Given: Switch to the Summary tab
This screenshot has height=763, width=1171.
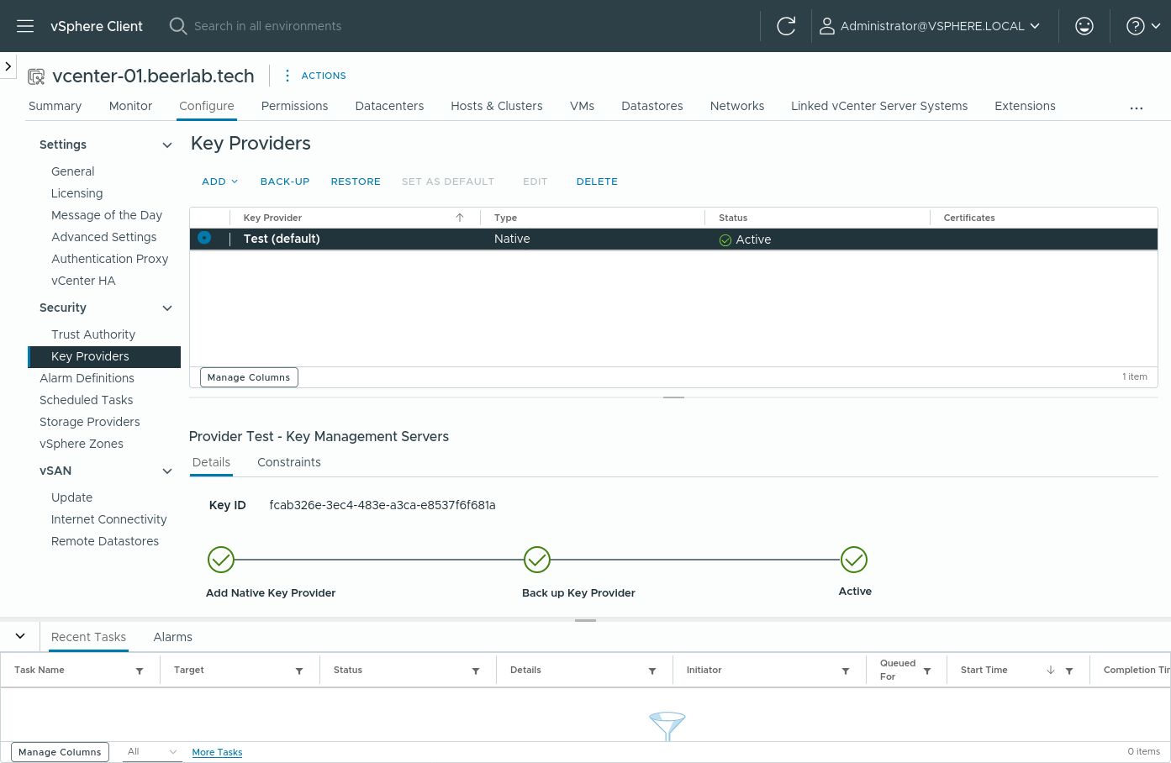Looking at the screenshot, I should [55, 106].
